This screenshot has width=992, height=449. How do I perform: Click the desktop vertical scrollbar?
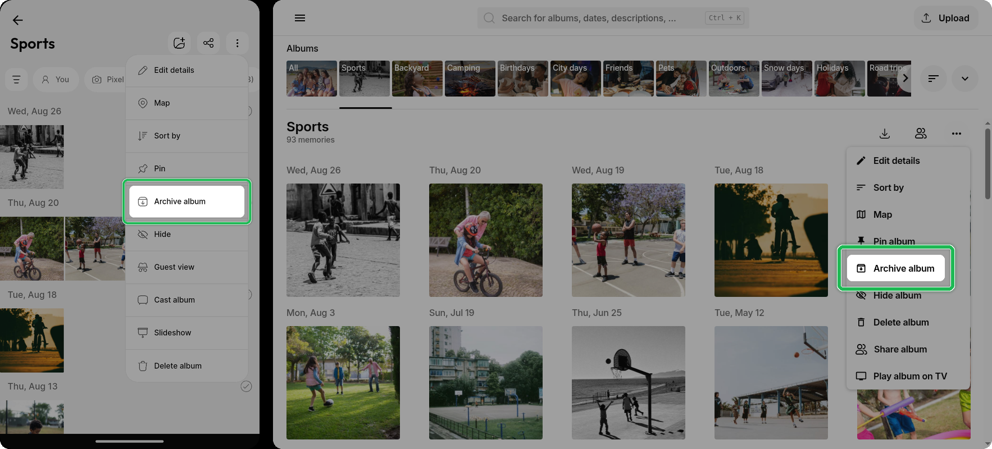pos(988,164)
